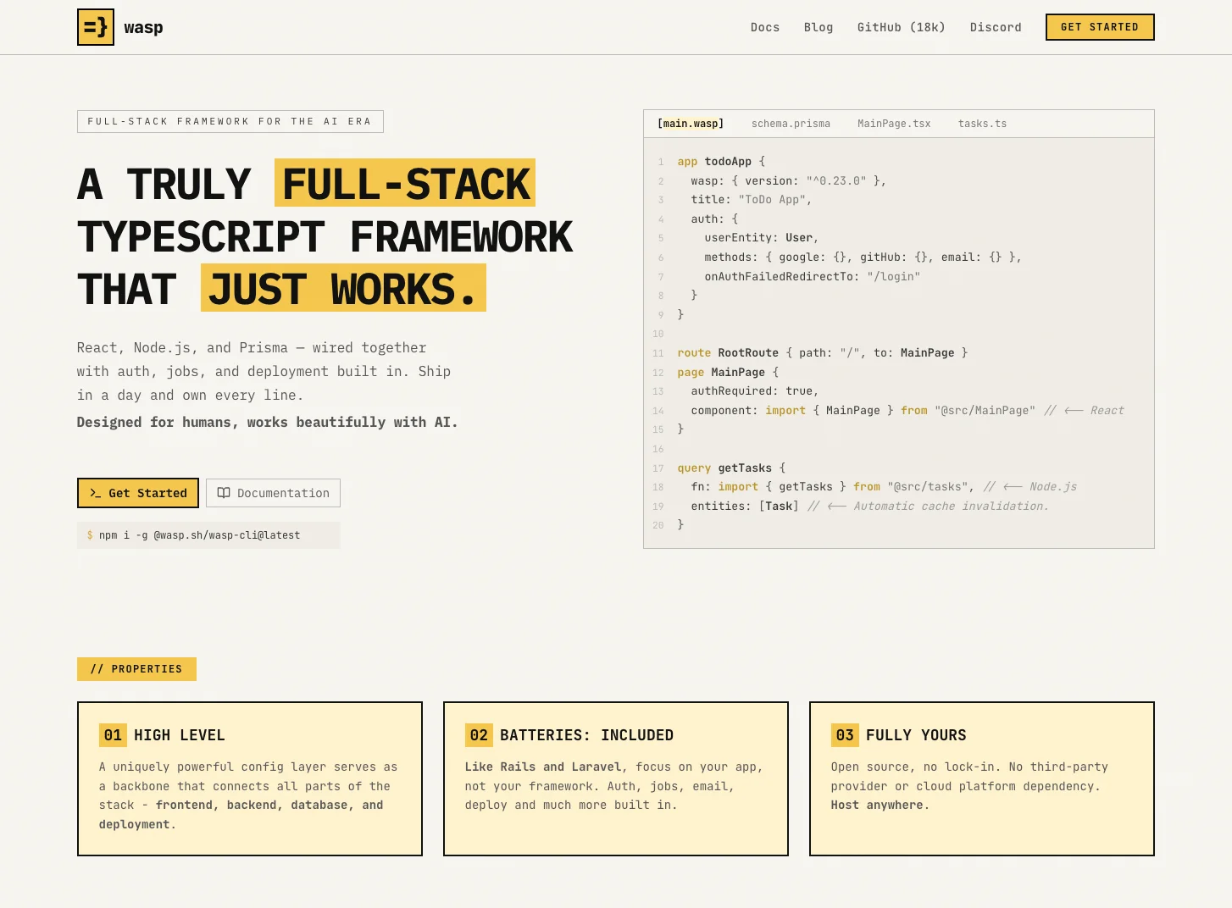Click the 01 badge on High Level card

coord(113,735)
